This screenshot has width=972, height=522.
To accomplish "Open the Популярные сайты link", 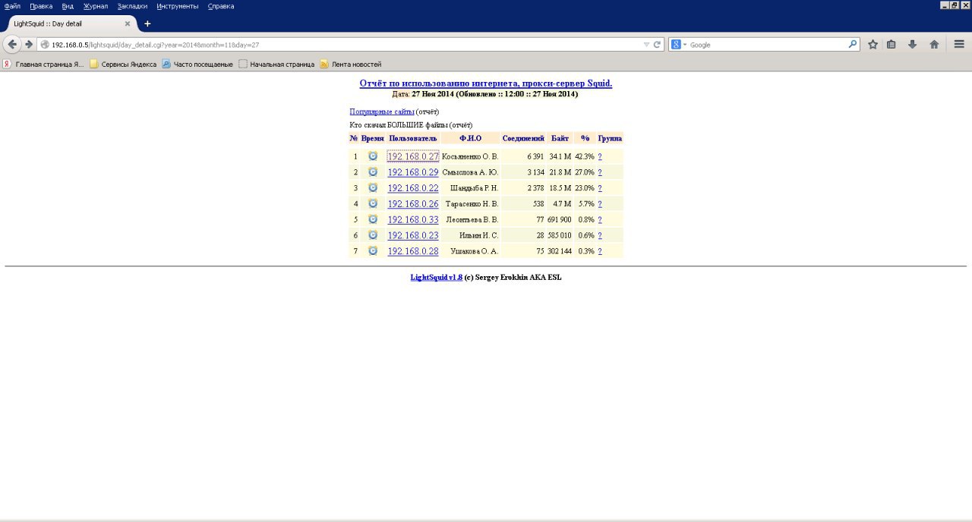I will click(x=382, y=112).
